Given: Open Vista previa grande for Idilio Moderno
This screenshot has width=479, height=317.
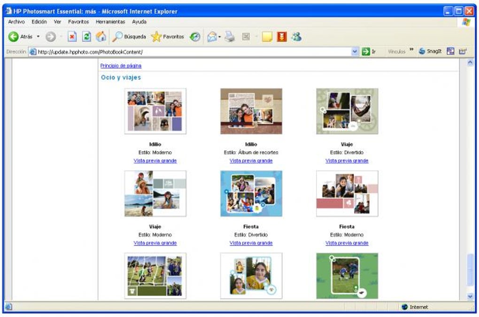Looking at the screenshot, I should click(155, 161).
